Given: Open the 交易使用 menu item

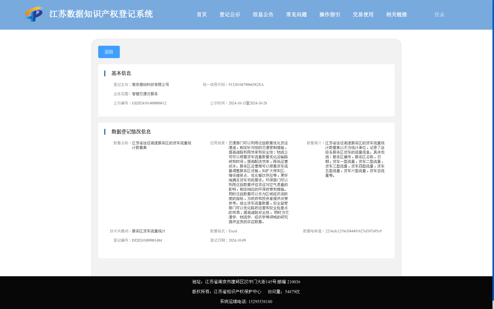Looking at the screenshot, I should pyautogui.click(x=363, y=15).
